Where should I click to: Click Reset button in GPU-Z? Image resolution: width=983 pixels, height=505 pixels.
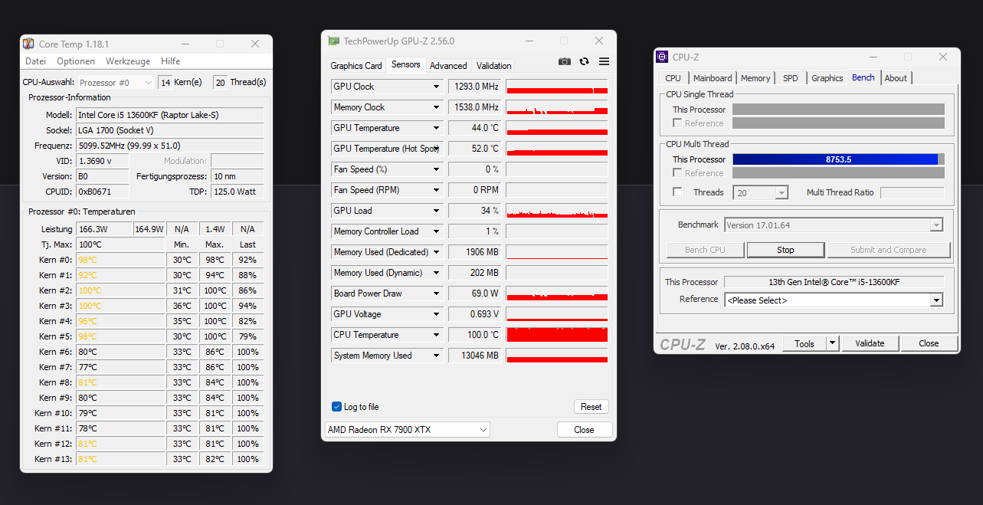coord(591,407)
